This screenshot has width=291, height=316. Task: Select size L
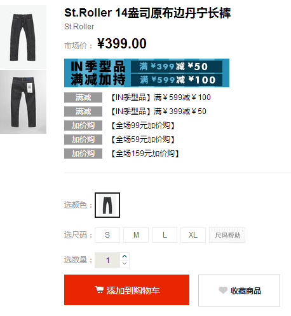pyautogui.click(x=165, y=235)
